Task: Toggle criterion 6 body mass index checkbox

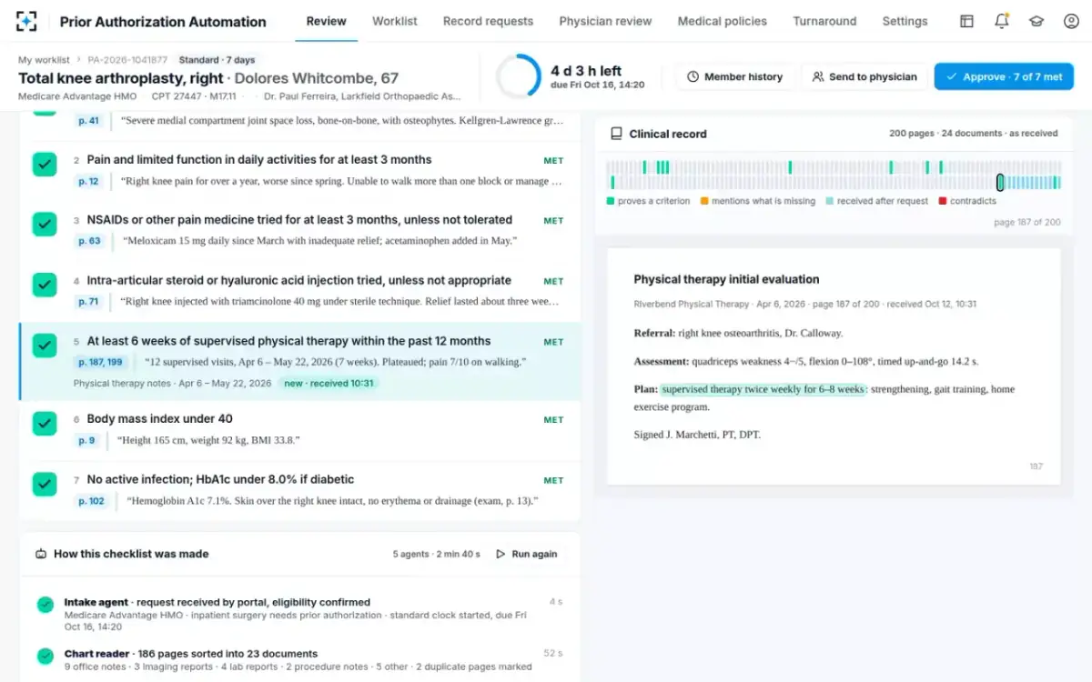Action: point(45,424)
